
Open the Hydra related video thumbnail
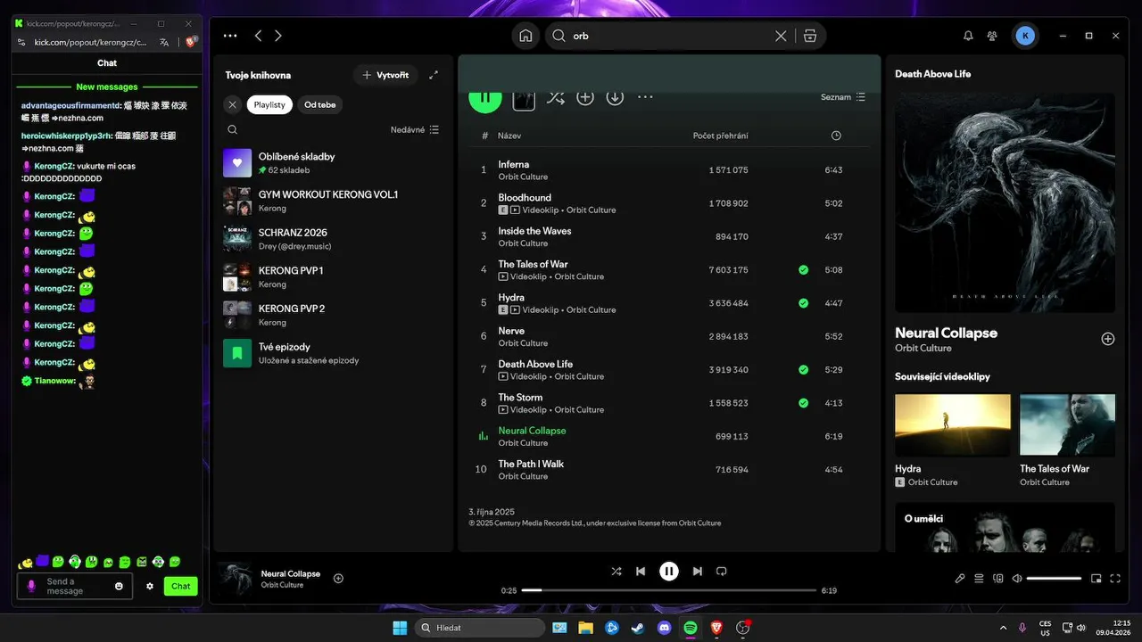(x=953, y=425)
